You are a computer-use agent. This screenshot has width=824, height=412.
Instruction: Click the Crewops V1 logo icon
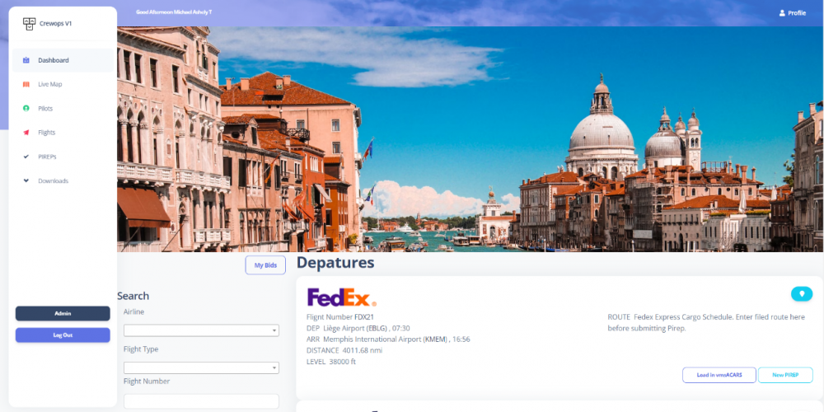tap(28, 24)
